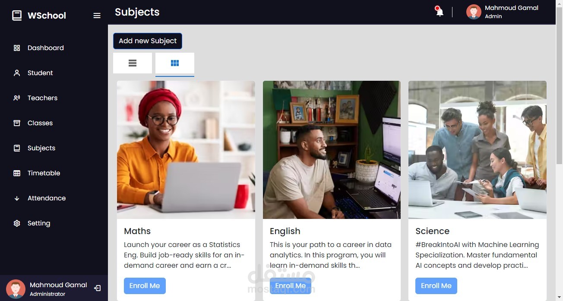Image resolution: width=563 pixels, height=301 pixels.
Task: Select the Attendance menu entry
Action: [x=46, y=198]
